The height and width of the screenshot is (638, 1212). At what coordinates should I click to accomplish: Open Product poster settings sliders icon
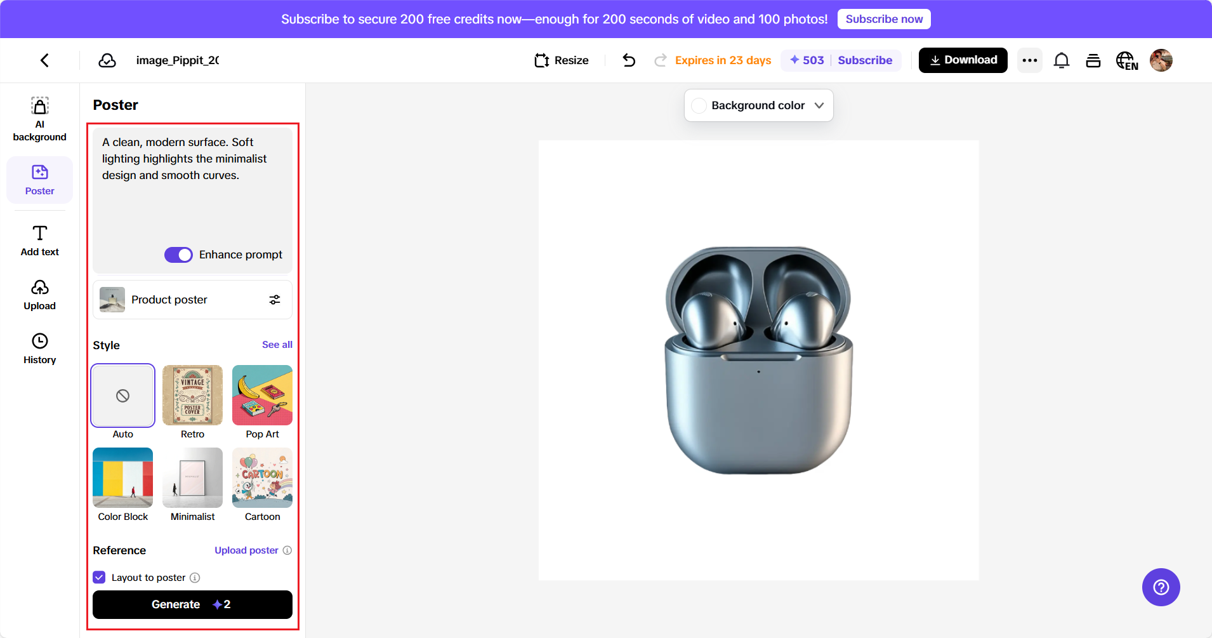coord(275,300)
